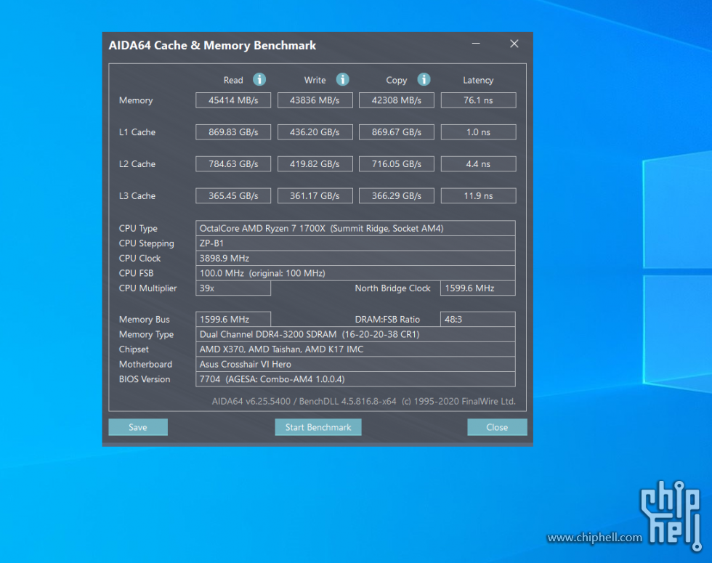The image size is (712, 563).
Task: Click L3 Cache Copy value 366.29 GB/s
Action: tap(397, 195)
